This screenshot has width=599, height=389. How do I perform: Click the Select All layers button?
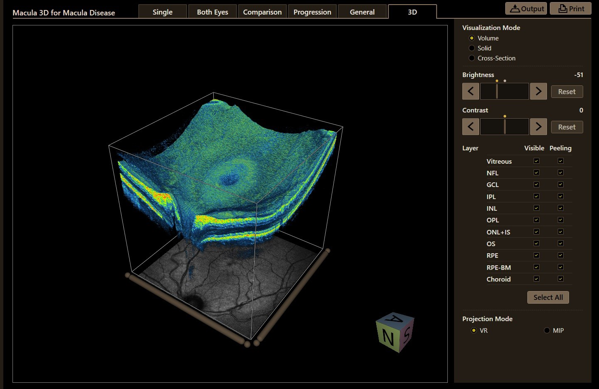(x=548, y=297)
